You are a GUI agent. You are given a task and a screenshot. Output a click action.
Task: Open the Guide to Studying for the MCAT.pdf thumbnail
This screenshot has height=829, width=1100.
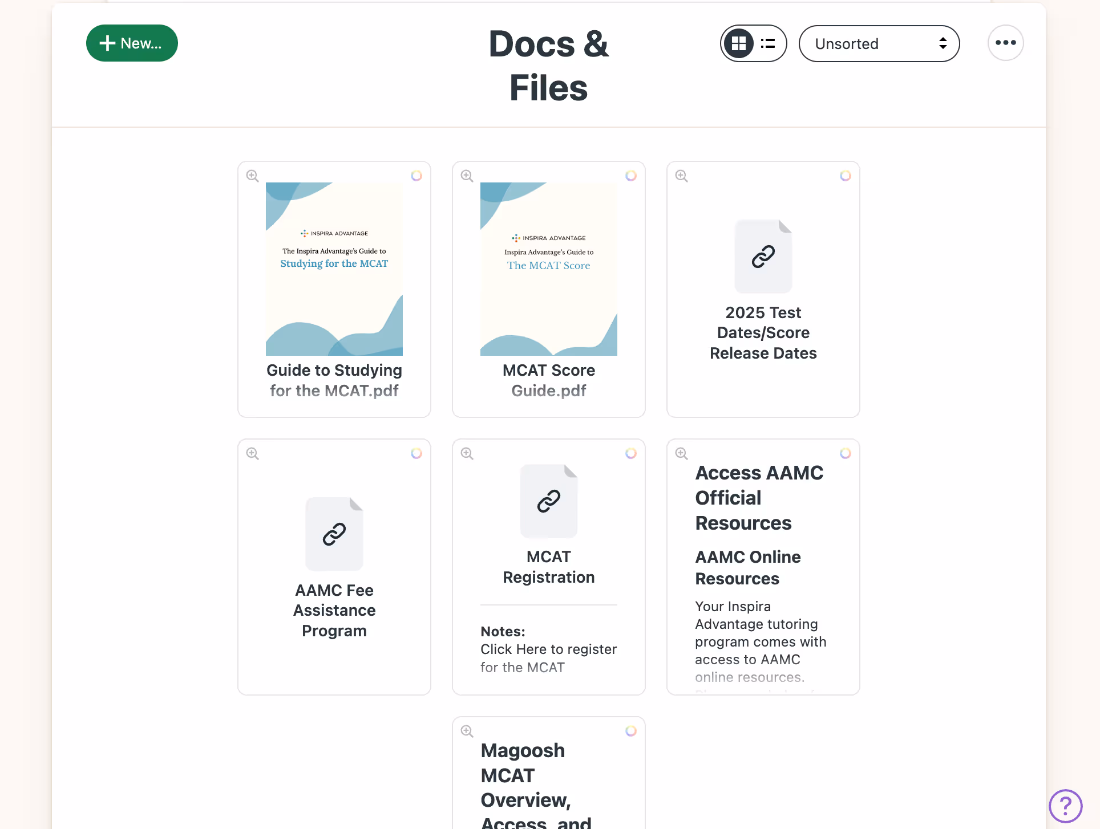(334, 268)
